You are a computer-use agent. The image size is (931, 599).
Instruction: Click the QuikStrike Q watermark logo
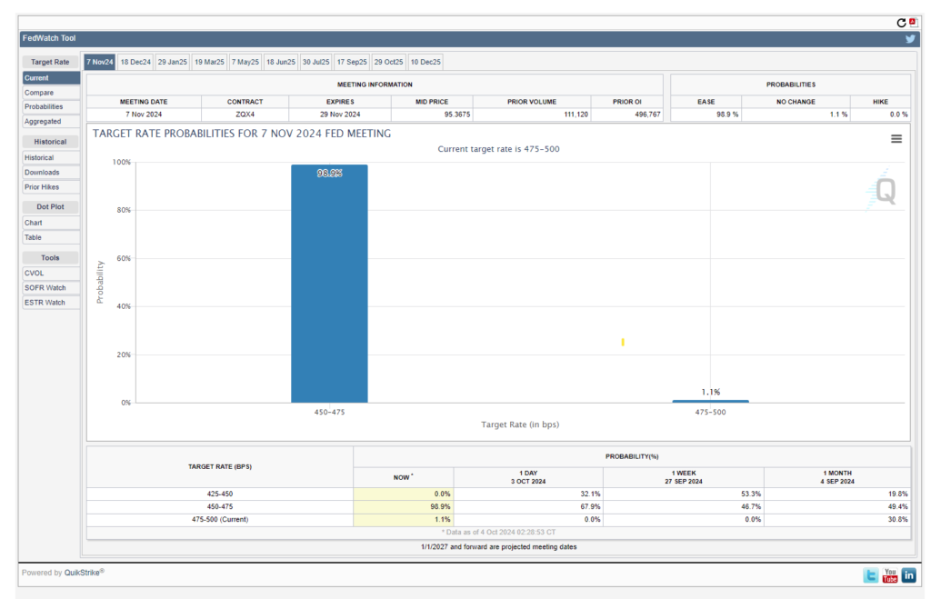point(882,189)
